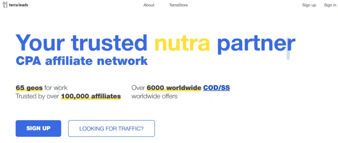This screenshot has height=143, width=338.
Task: Select the "Your trusted nutra partner" headline
Action: 155,44
